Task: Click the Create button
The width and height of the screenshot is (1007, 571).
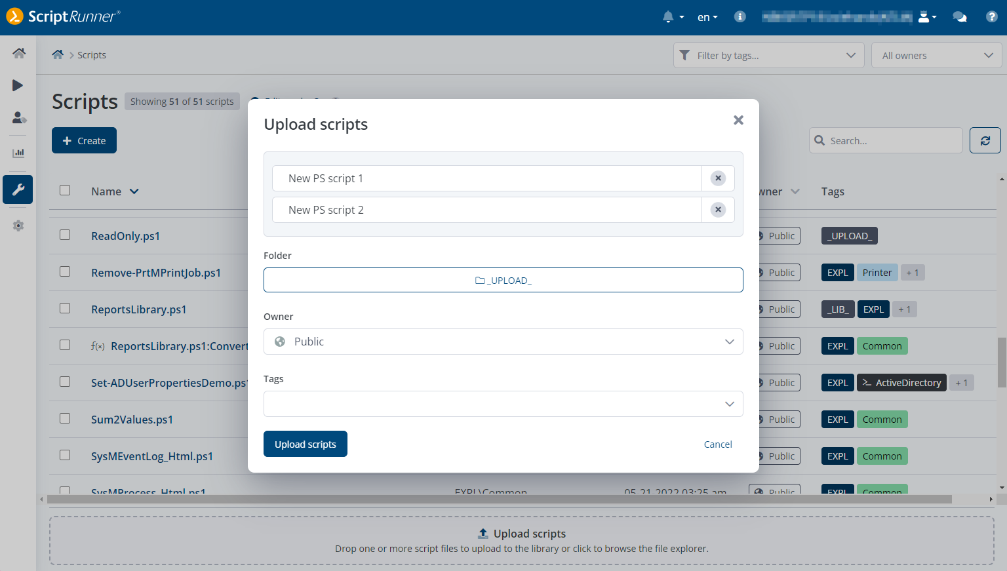Action: [84, 140]
